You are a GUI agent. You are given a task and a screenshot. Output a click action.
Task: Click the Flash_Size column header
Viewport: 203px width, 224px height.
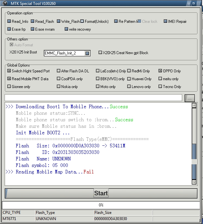123,213
